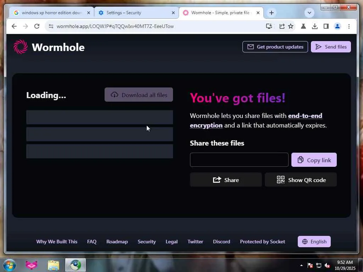
Task: Click the address bar URL
Action: (115, 26)
